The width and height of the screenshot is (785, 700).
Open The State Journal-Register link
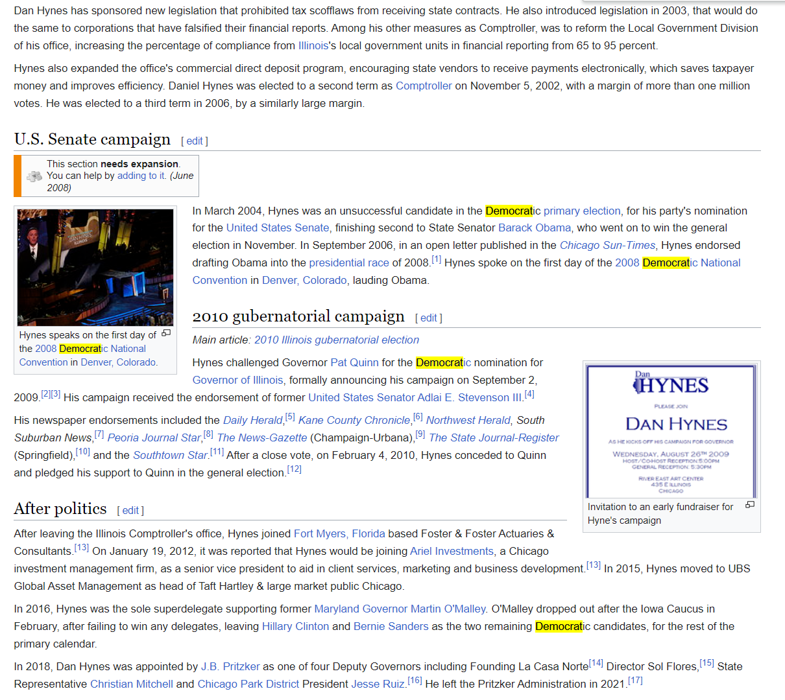494,437
